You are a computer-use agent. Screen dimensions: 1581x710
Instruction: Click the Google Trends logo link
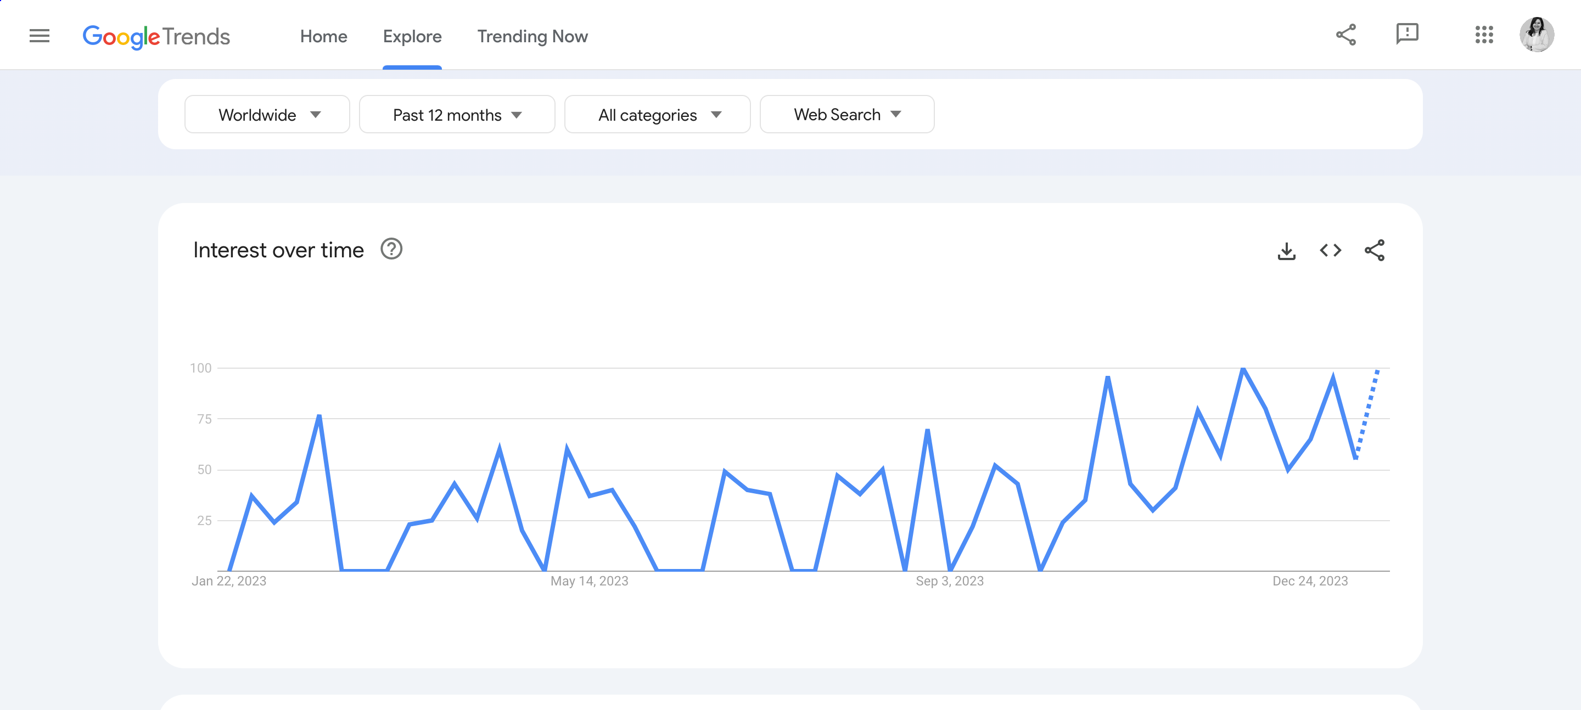pos(155,35)
